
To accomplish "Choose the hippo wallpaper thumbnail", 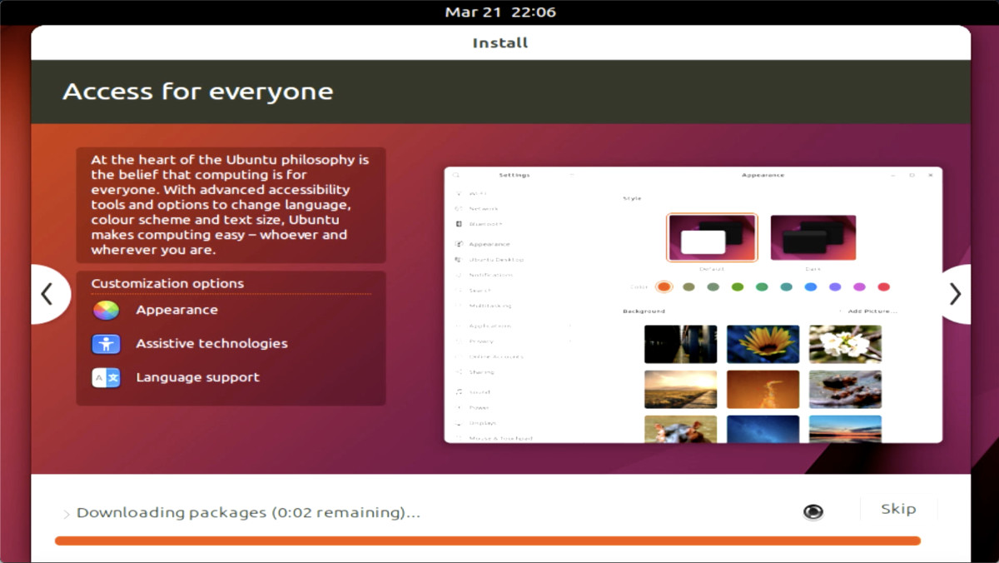I will tap(680, 429).
